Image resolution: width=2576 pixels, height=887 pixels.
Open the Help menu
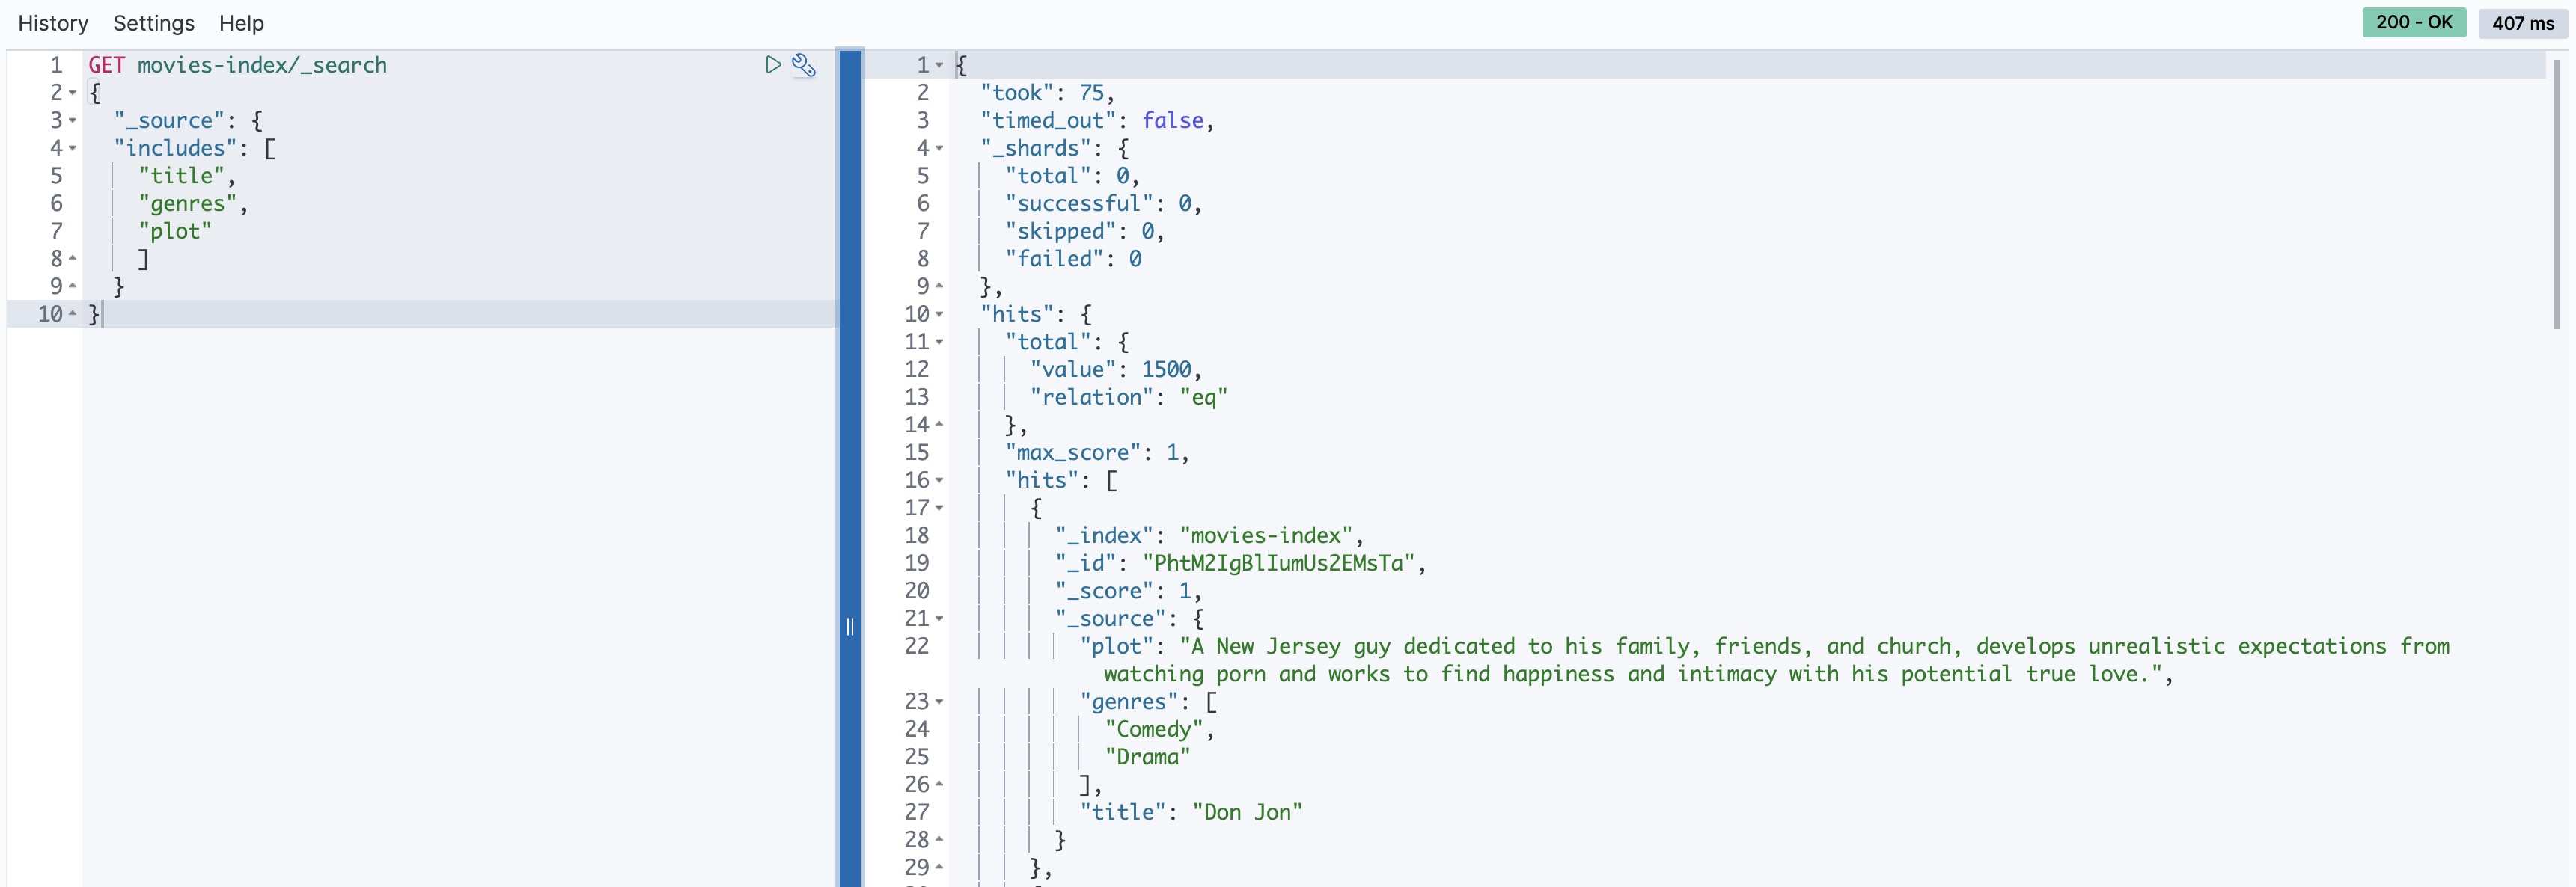[x=241, y=23]
